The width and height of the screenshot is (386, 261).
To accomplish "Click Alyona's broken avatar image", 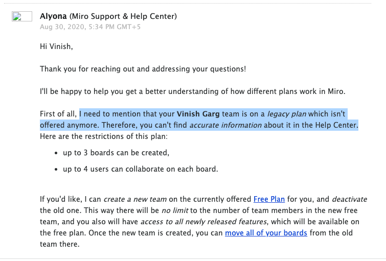I will (x=22, y=16).
